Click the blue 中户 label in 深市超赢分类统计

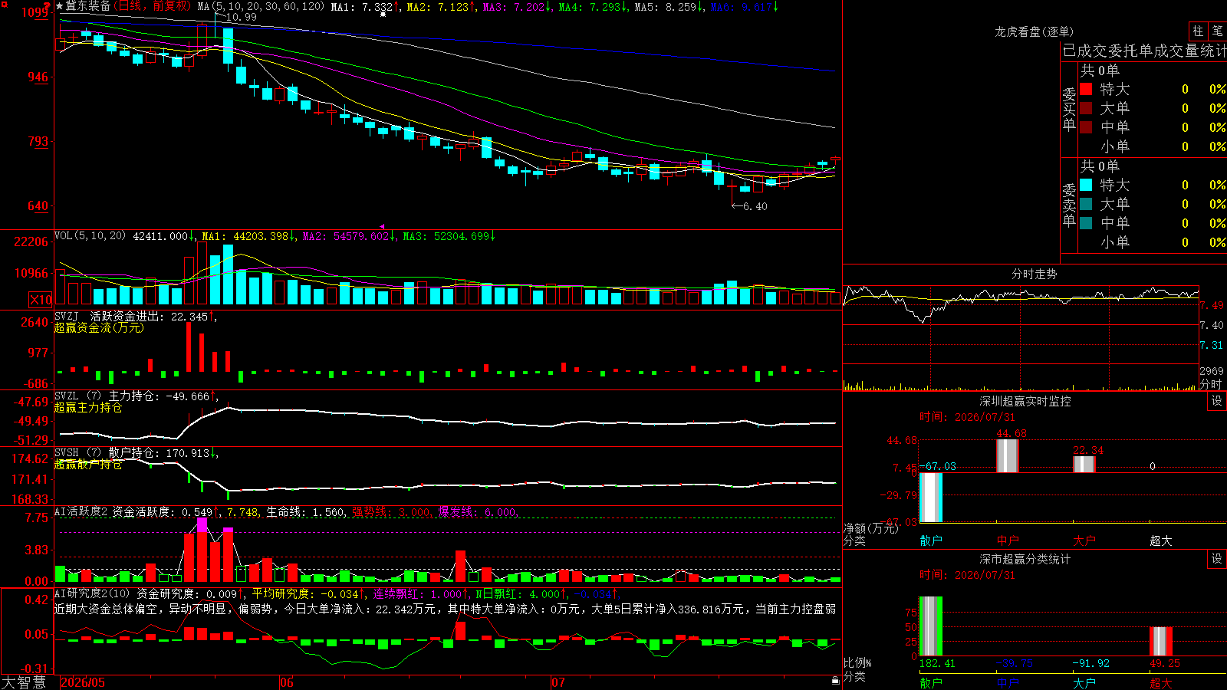(x=1008, y=682)
